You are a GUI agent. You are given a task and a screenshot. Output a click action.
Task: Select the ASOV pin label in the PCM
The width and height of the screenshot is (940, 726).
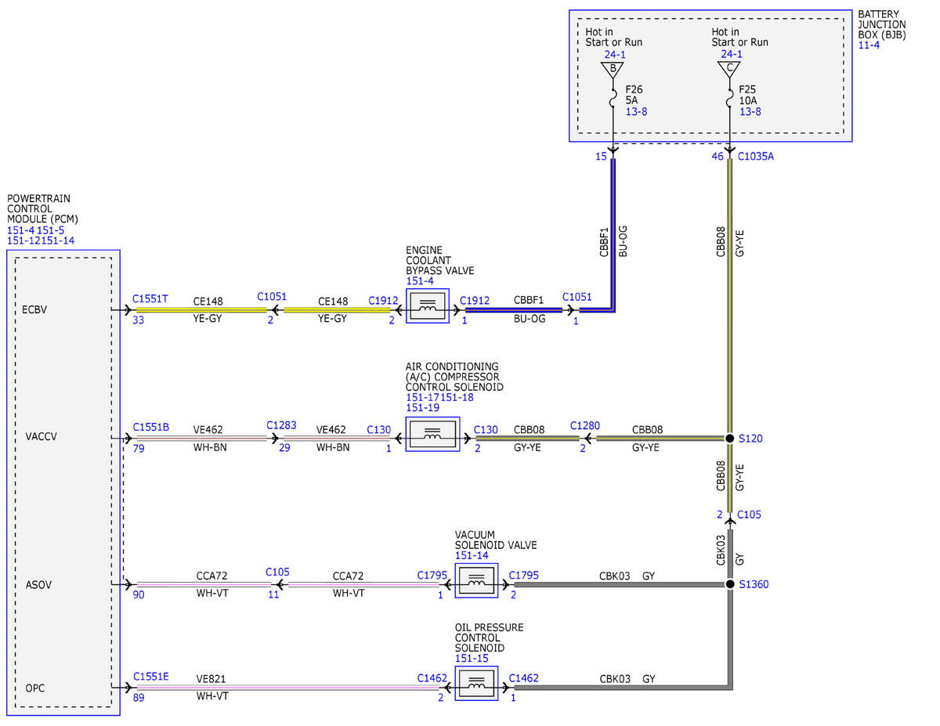click(38, 584)
